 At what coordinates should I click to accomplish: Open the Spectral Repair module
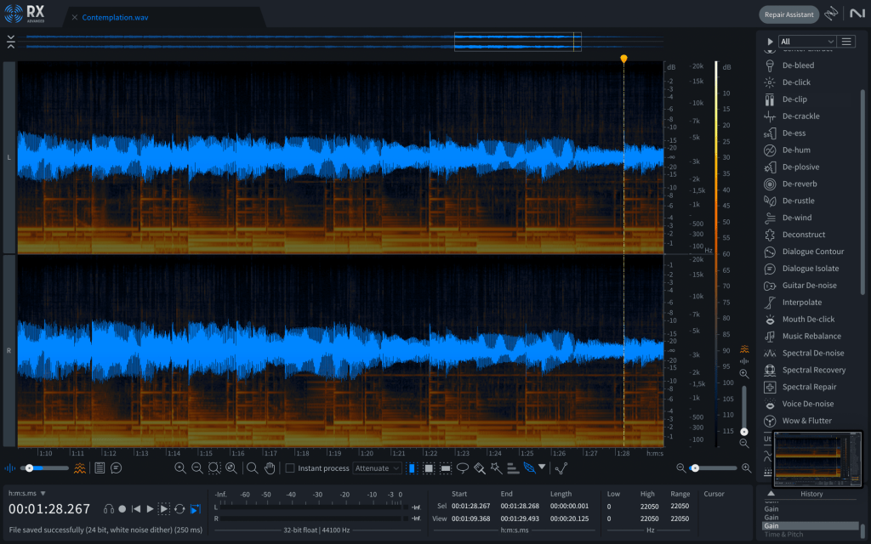[809, 387]
